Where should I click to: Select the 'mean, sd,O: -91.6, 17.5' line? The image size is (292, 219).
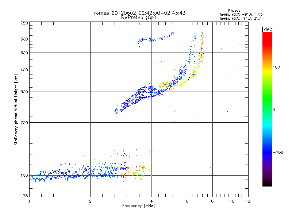pos(241,14)
